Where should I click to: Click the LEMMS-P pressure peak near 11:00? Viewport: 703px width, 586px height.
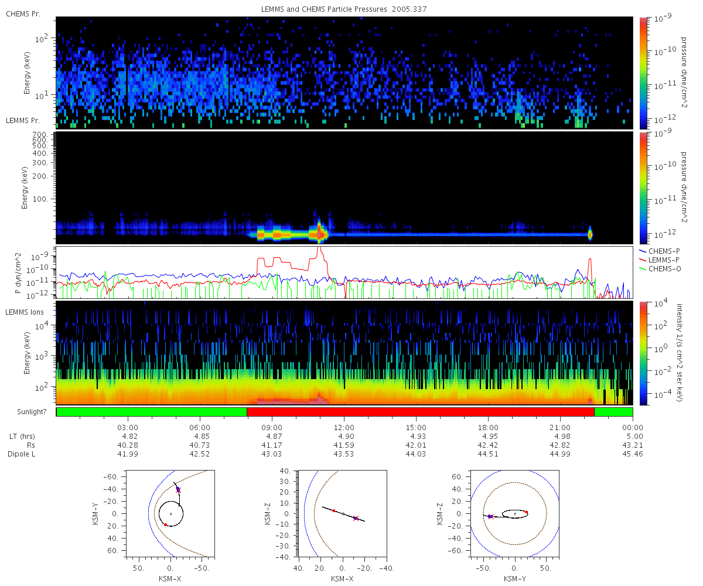(319, 251)
